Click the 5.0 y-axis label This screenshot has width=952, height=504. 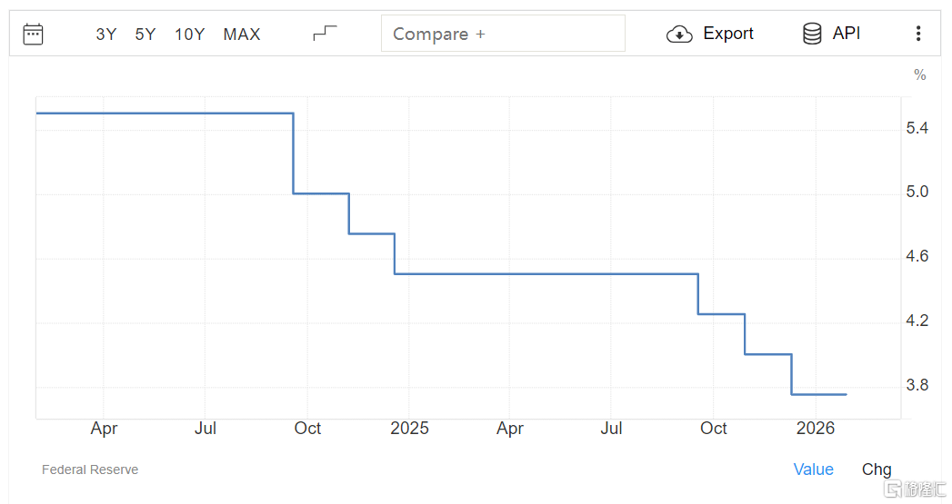click(917, 193)
